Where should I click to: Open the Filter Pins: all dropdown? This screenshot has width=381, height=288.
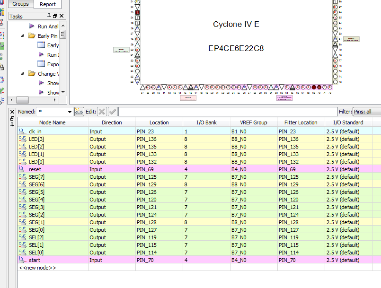(x=367, y=112)
